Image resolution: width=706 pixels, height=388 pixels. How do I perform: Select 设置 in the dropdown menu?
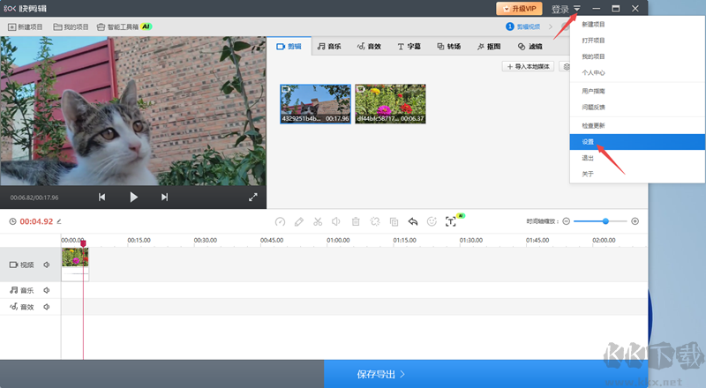588,141
